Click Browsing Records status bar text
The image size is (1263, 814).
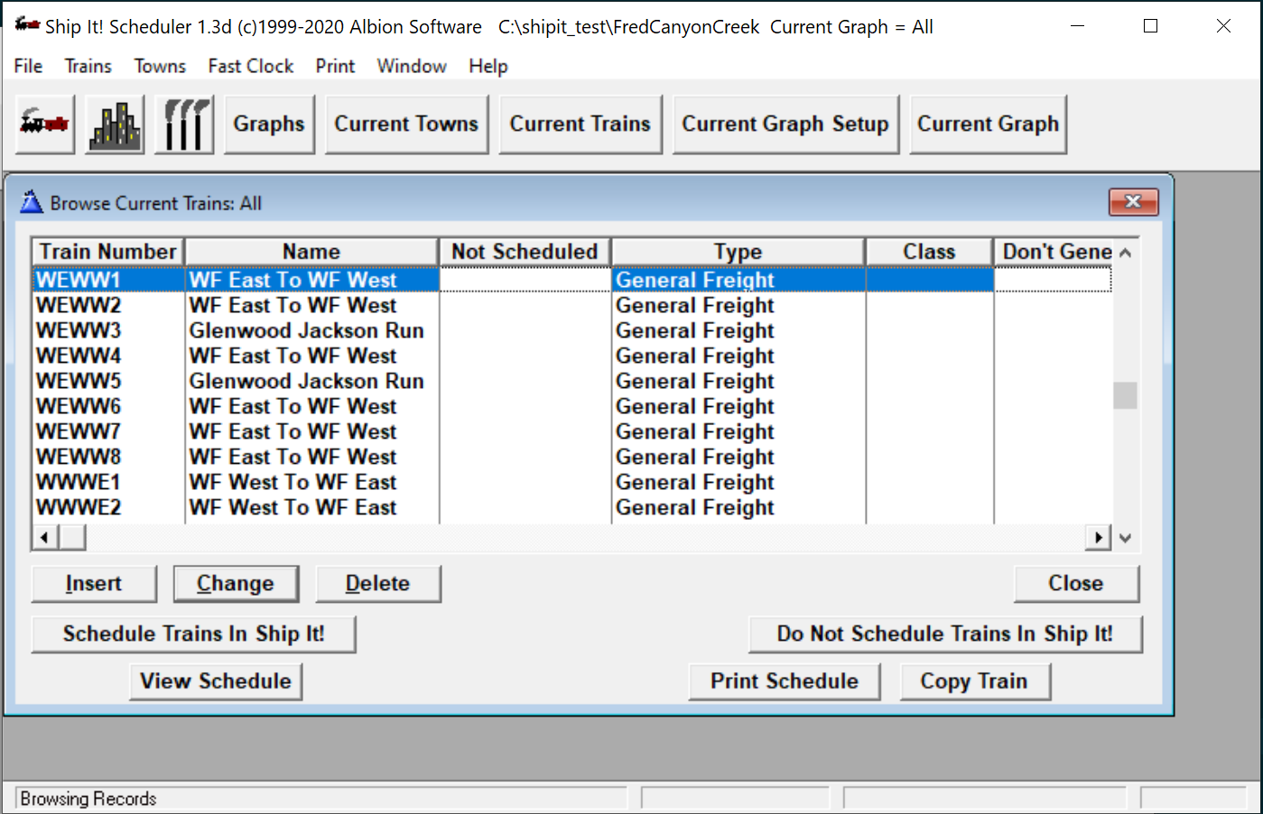(x=88, y=799)
